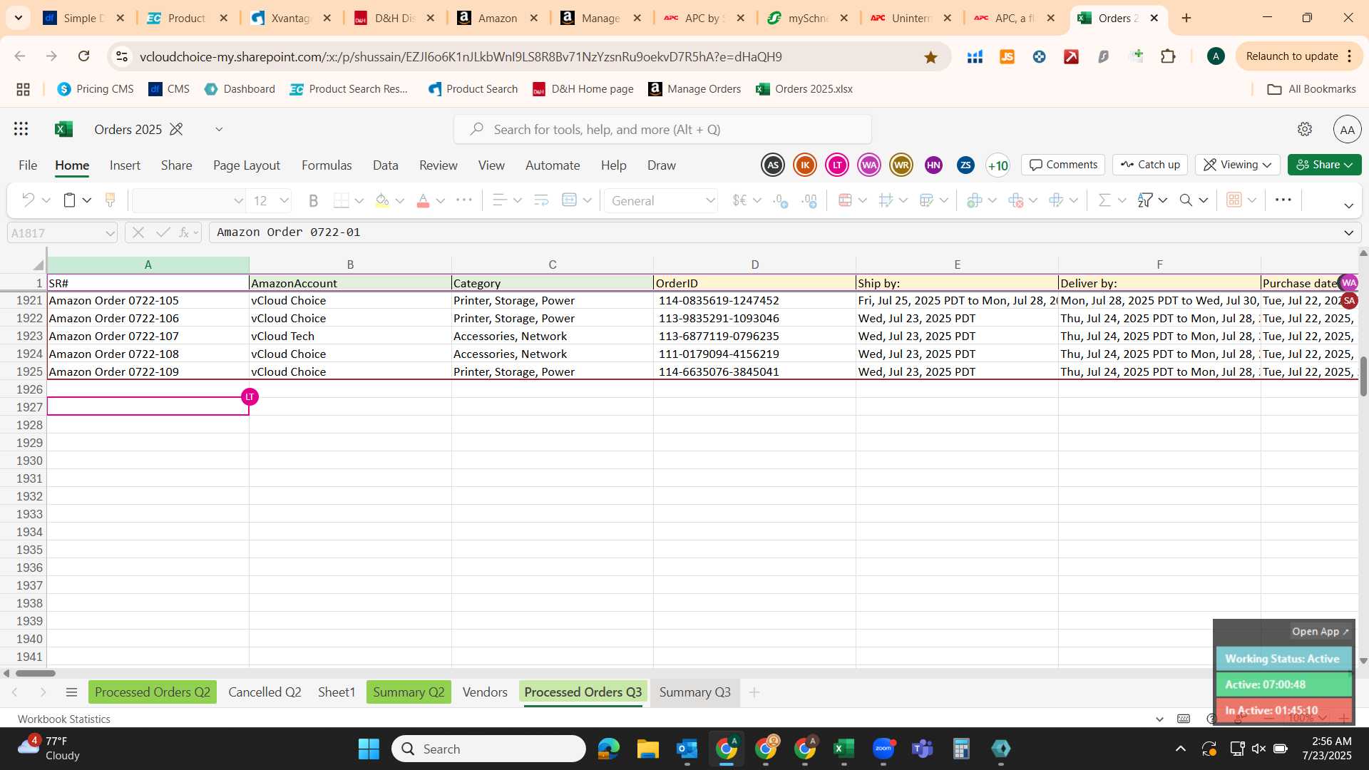This screenshot has width=1369, height=770.
Task: Select cell with OrderID 113-6877119-0796235
Action: (x=754, y=336)
